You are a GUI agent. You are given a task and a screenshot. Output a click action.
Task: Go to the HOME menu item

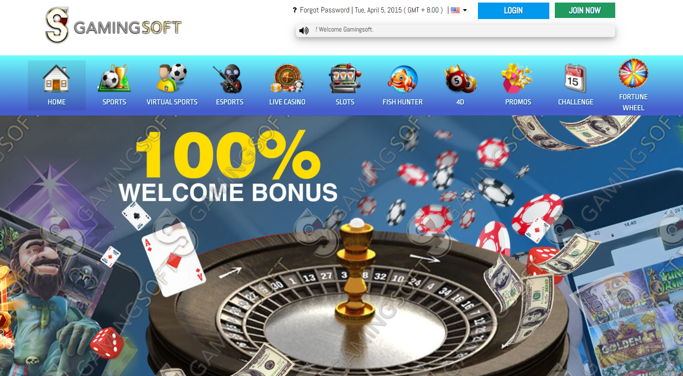point(57,85)
